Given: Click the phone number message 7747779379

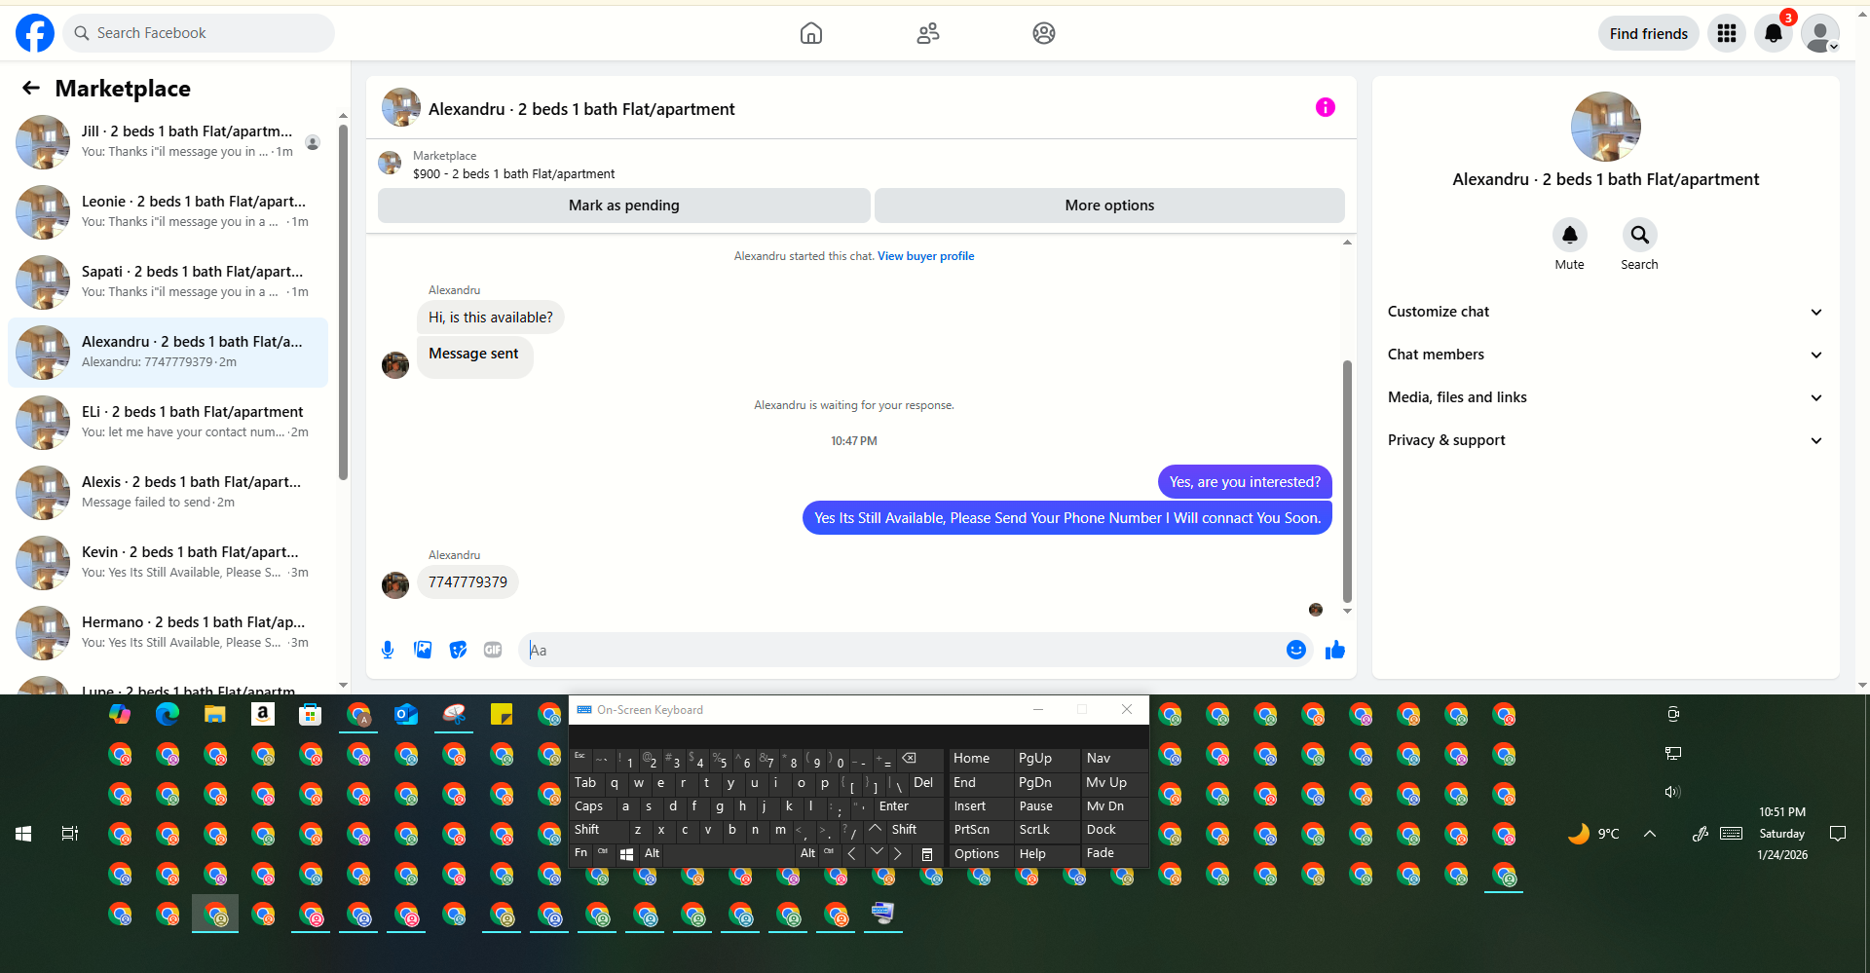Looking at the screenshot, I should coord(467,582).
